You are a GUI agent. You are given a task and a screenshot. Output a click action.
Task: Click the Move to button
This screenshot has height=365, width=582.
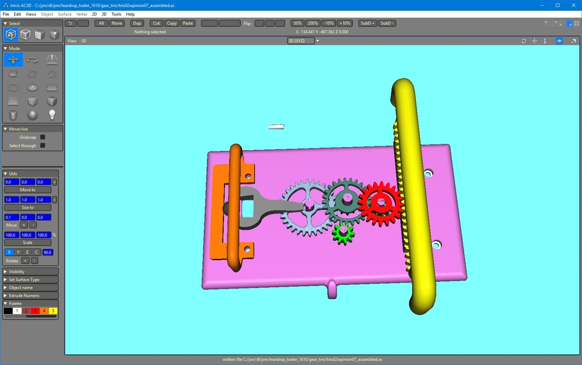27,190
